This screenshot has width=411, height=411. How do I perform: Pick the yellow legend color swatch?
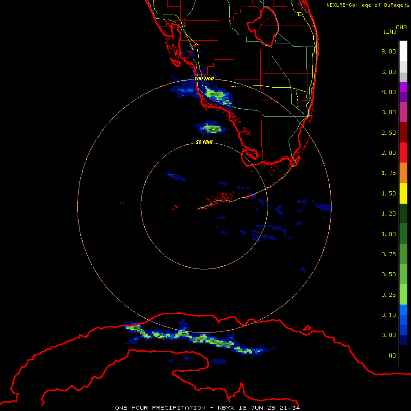403,193
